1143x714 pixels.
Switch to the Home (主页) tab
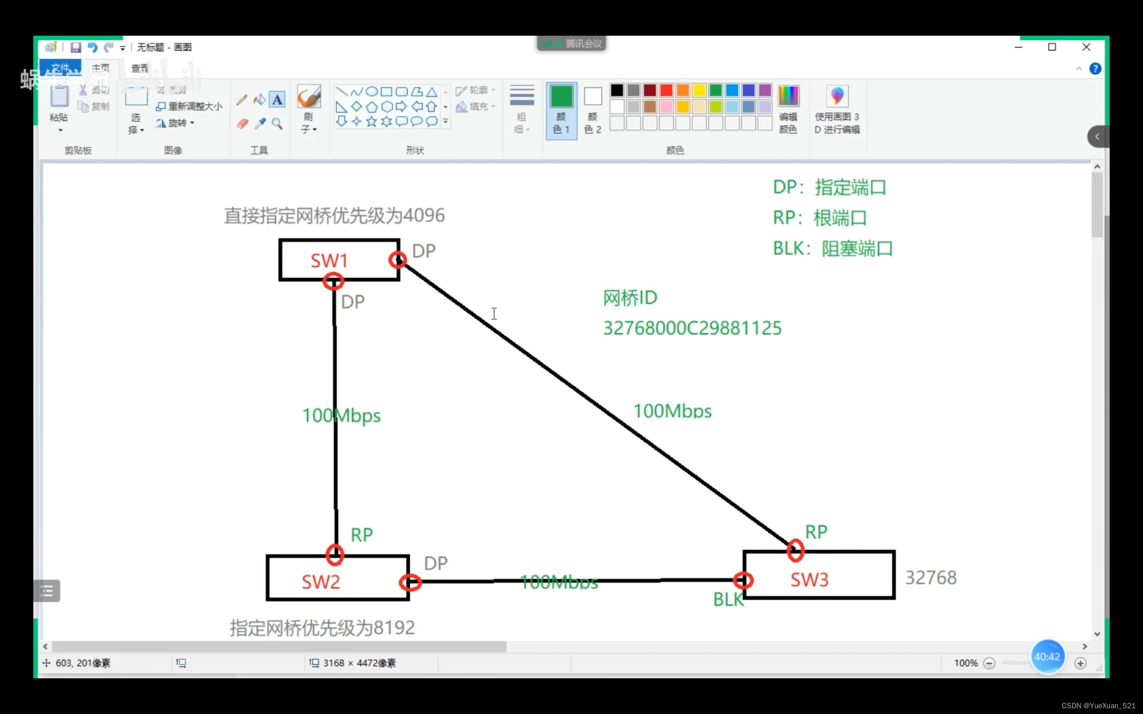click(100, 68)
